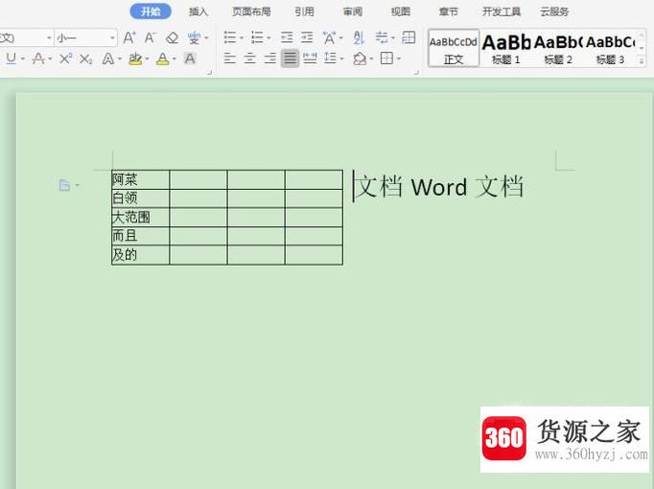Open the paragraph dialog launcher corner icon

pos(416,73)
